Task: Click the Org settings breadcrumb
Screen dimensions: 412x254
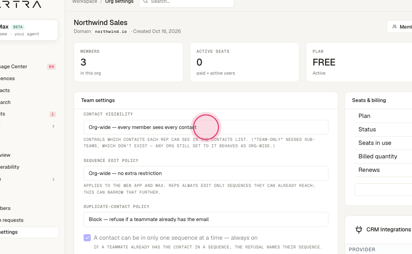Action: (119, 1)
